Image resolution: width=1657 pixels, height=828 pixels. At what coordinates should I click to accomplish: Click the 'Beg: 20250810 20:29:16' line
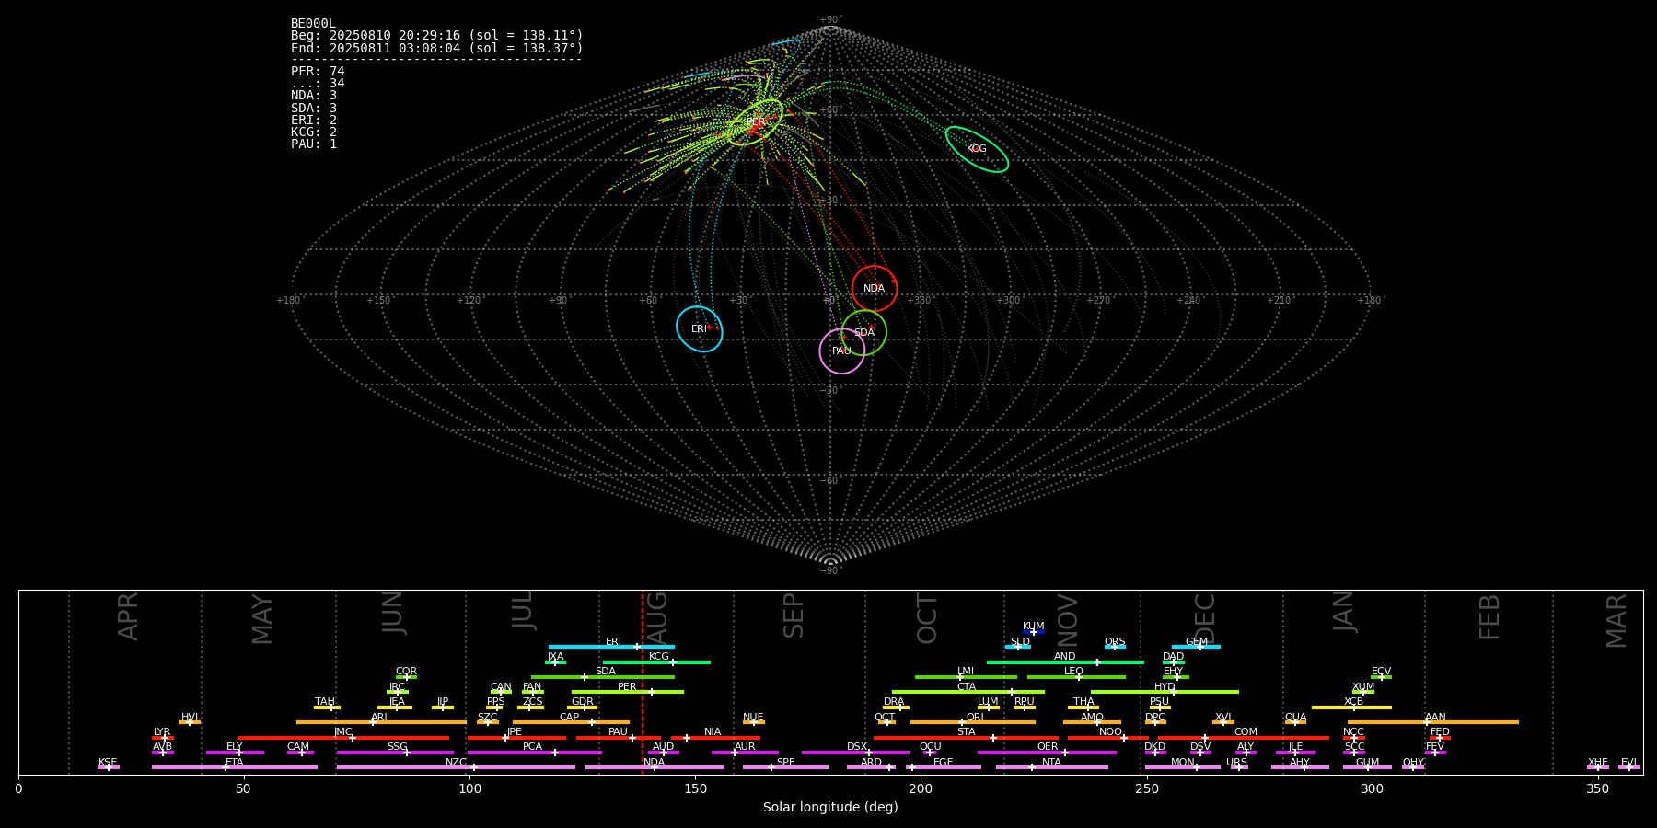tap(436, 36)
